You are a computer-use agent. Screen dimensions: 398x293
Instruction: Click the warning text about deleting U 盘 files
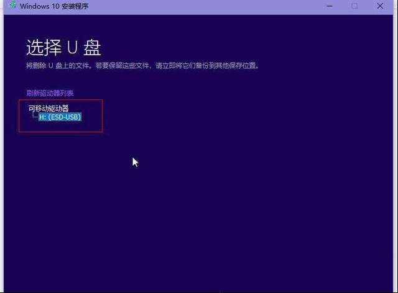pos(142,66)
